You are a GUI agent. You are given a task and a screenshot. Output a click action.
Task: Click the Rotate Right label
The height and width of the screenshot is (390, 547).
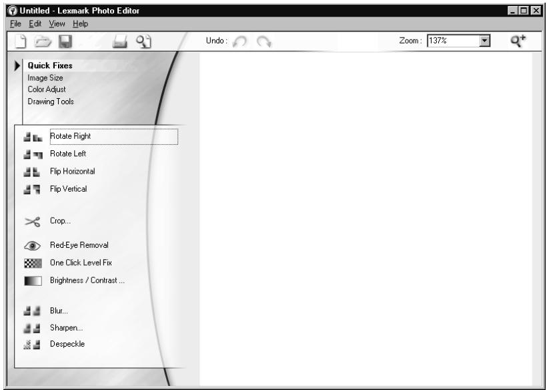coord(71,136)
